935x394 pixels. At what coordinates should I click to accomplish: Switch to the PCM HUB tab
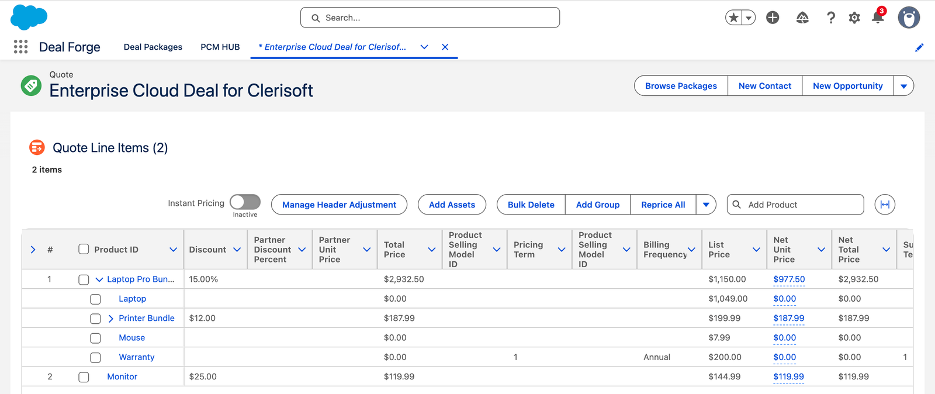[220, 47]
